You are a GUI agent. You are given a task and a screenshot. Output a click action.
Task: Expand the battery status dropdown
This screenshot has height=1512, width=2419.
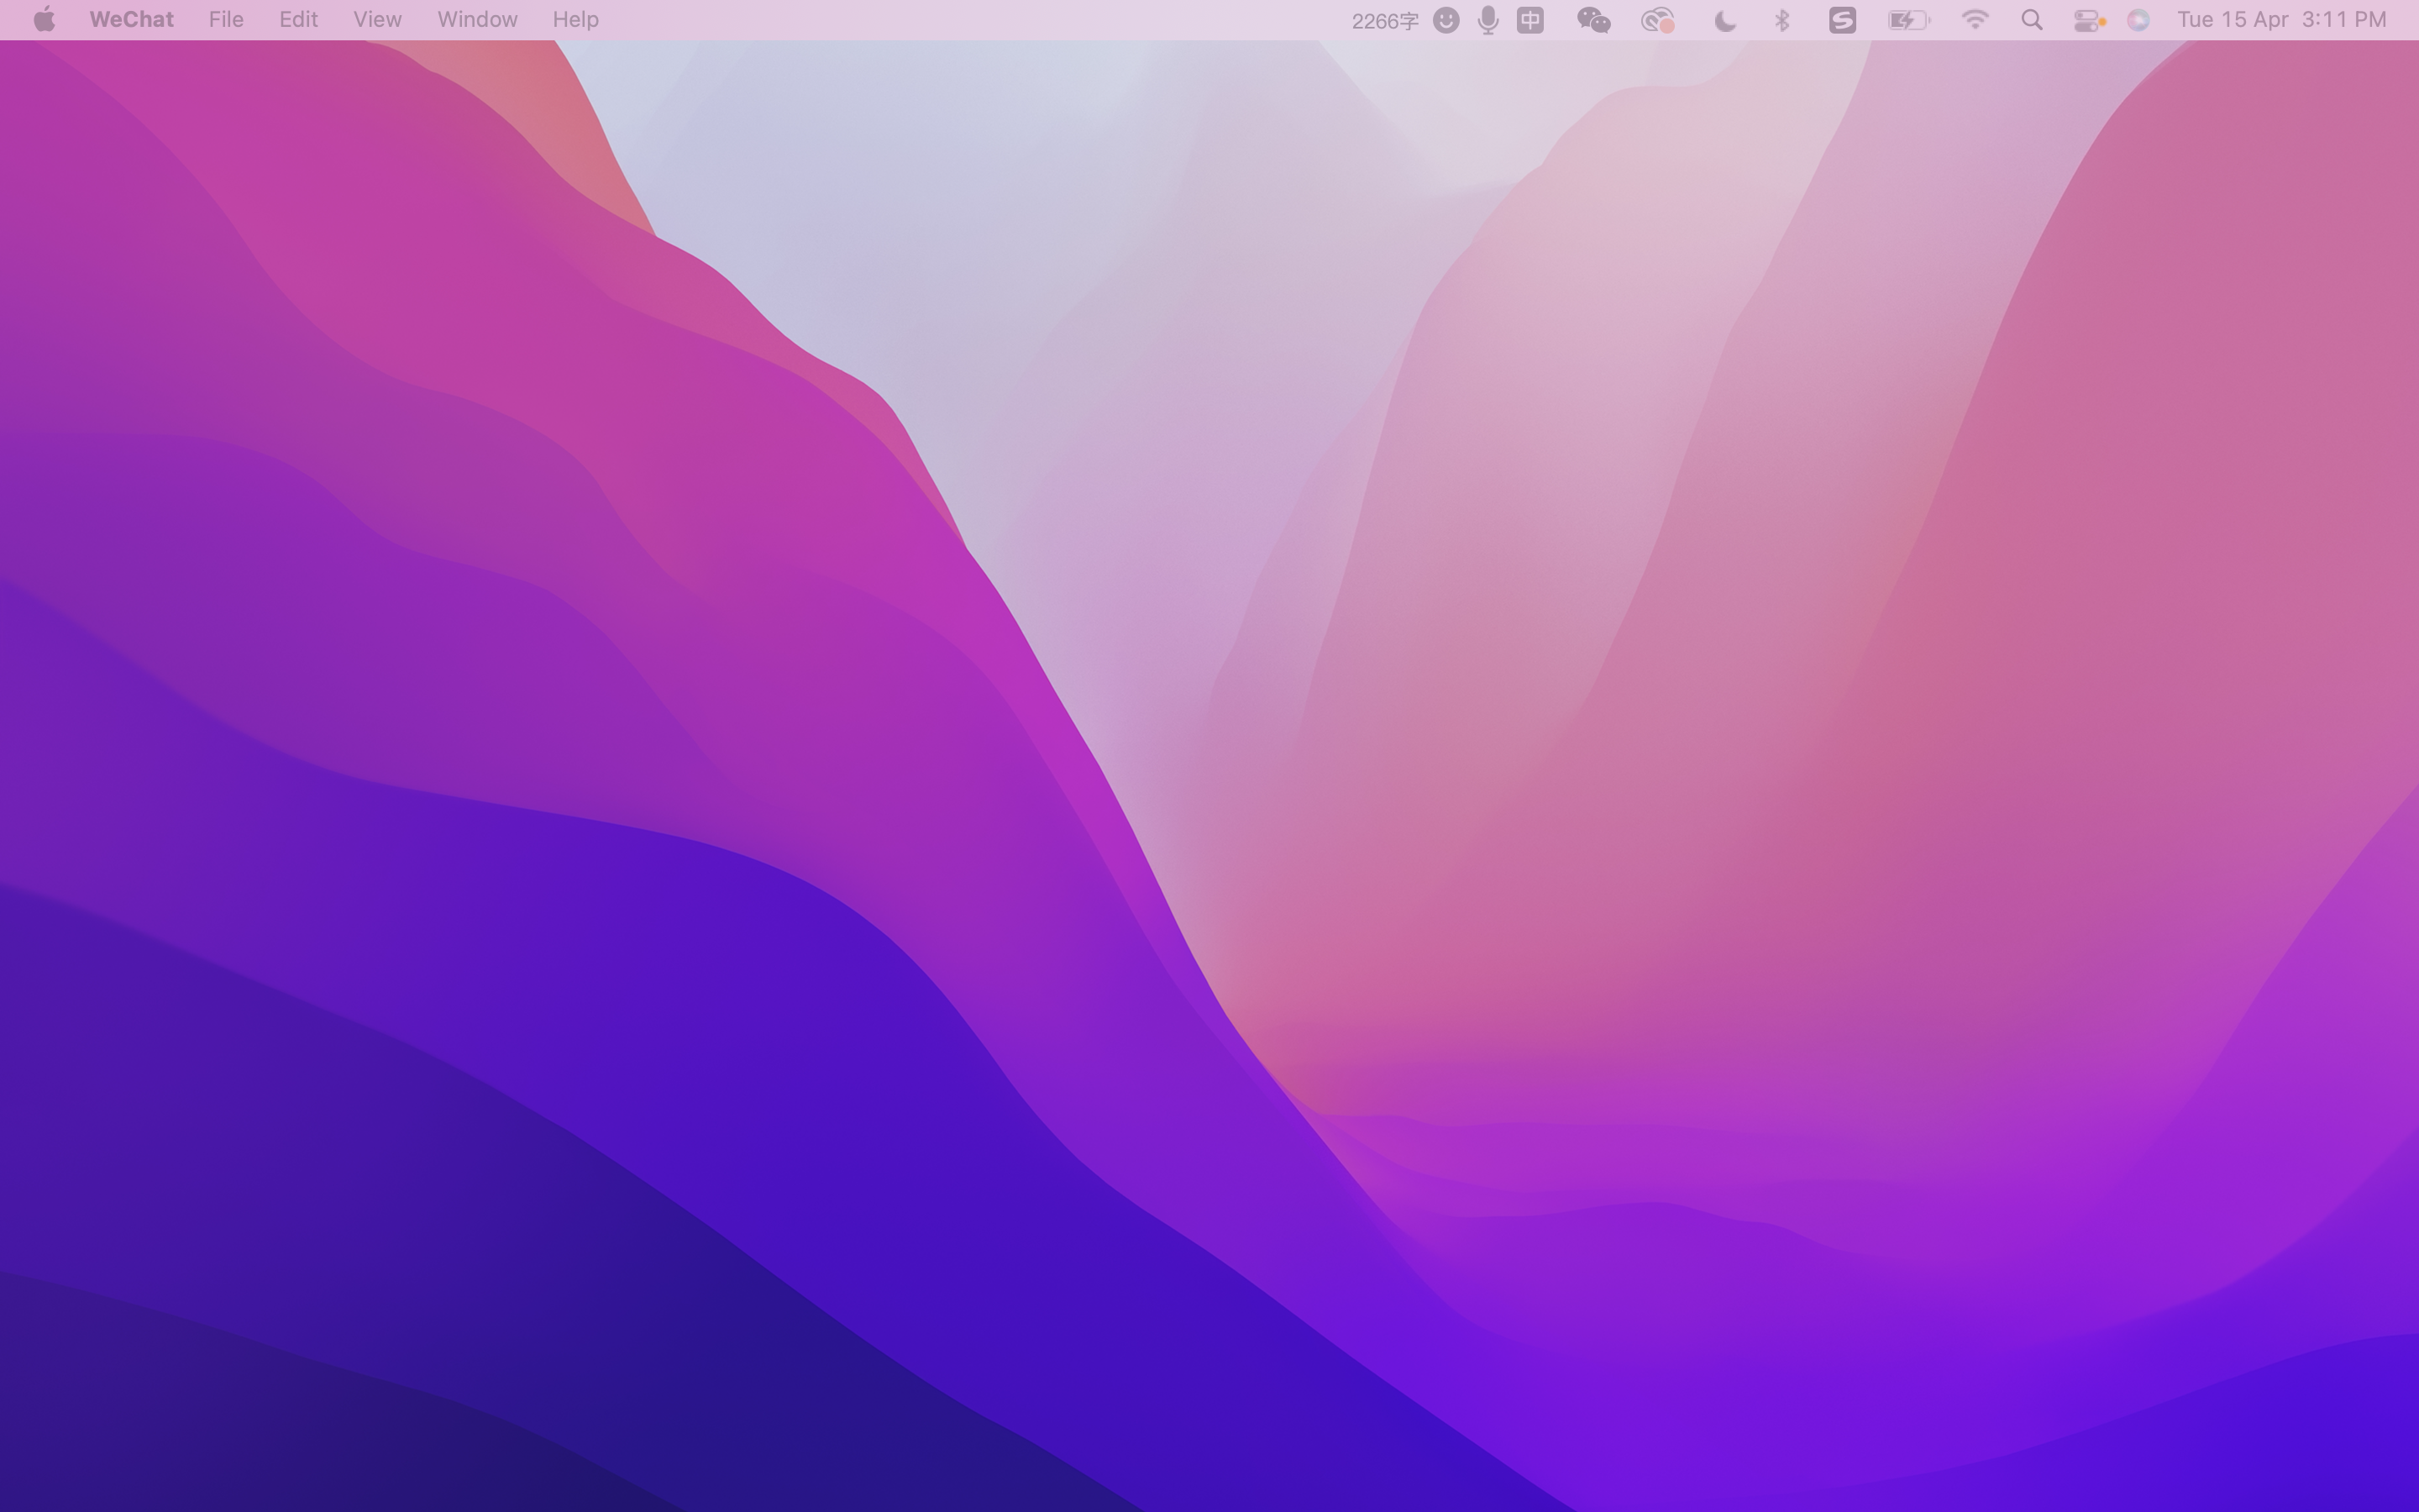[x=1907, y=20]
